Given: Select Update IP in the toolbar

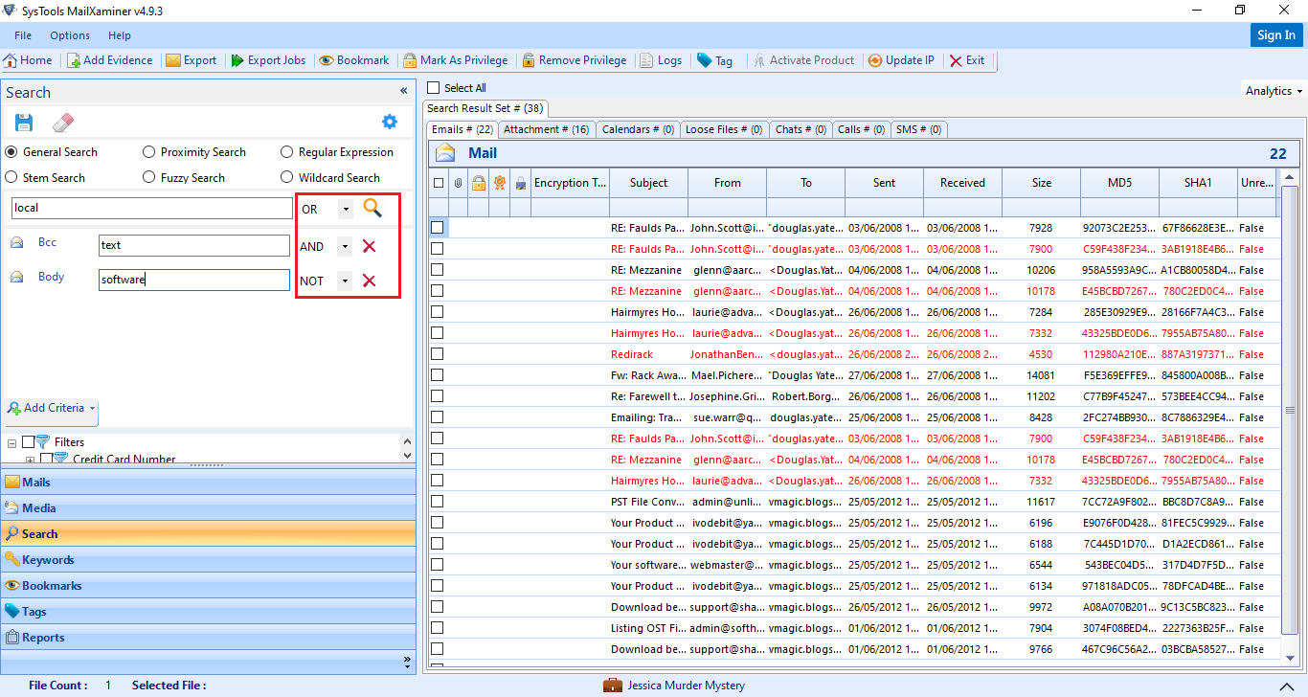Looking at the screenshot, I should [900, 59].
